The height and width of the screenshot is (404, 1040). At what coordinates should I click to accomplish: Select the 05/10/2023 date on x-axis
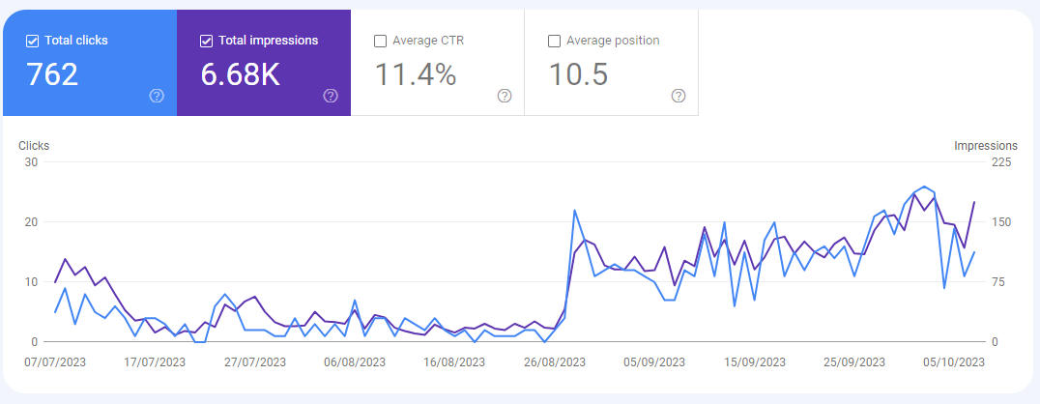952,362
